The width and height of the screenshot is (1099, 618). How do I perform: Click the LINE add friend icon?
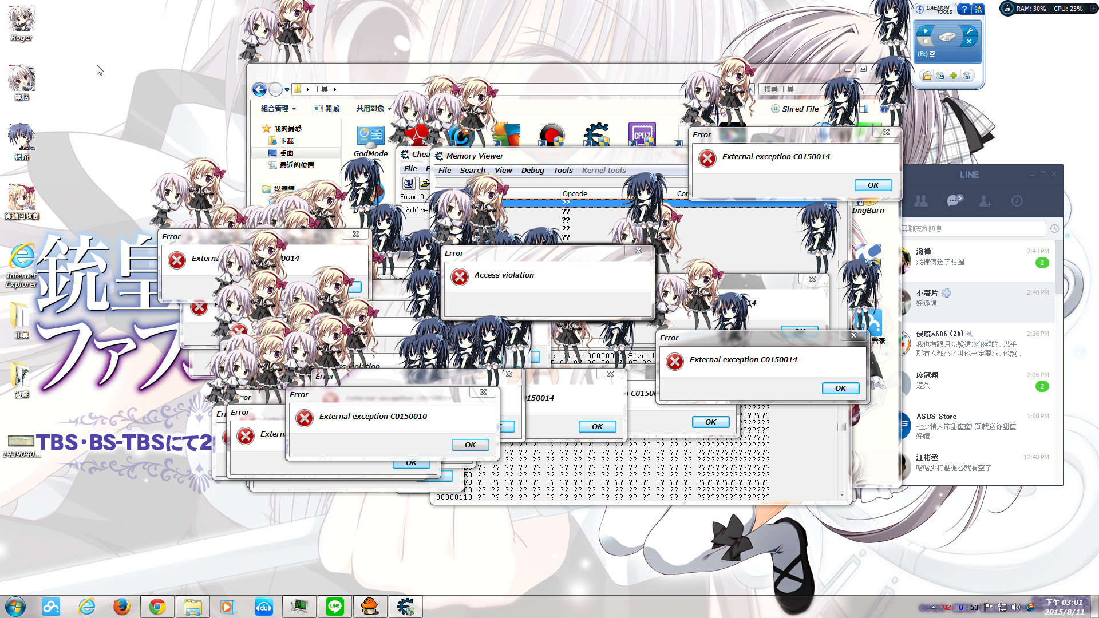click(x=985, y=201)
